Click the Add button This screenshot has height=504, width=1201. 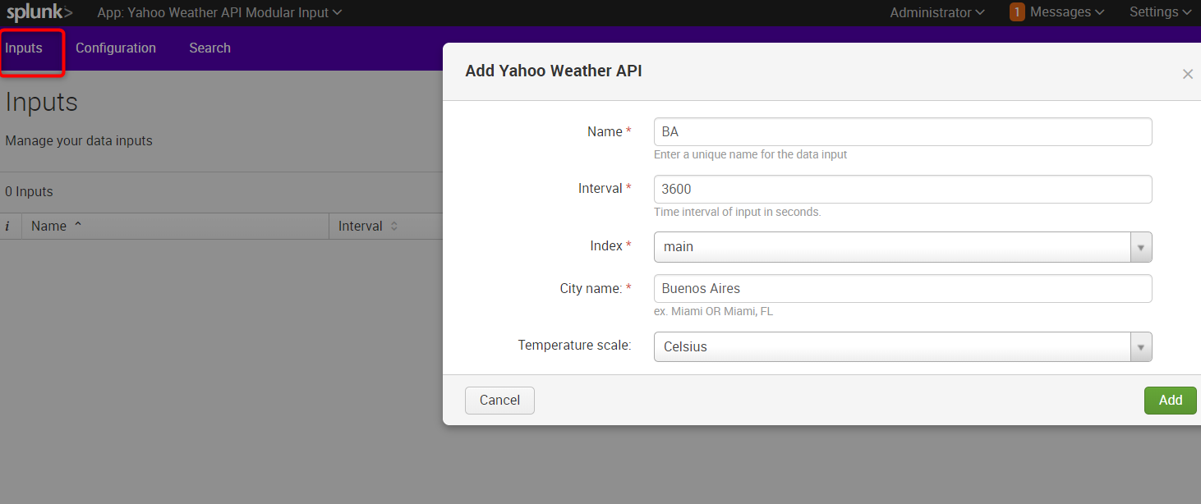1170,400
